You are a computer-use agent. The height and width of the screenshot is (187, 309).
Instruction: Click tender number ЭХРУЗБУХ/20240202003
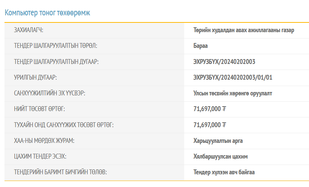point(224,62)
